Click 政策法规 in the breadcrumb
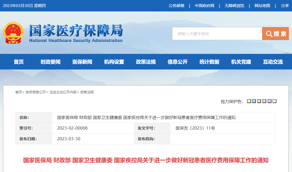Image resolution: width=292 pixels, height=172 pixels. [x=87, y=92]
